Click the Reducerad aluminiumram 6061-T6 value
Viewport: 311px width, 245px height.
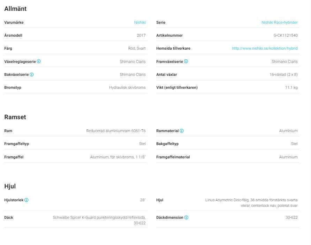point(116,131)
